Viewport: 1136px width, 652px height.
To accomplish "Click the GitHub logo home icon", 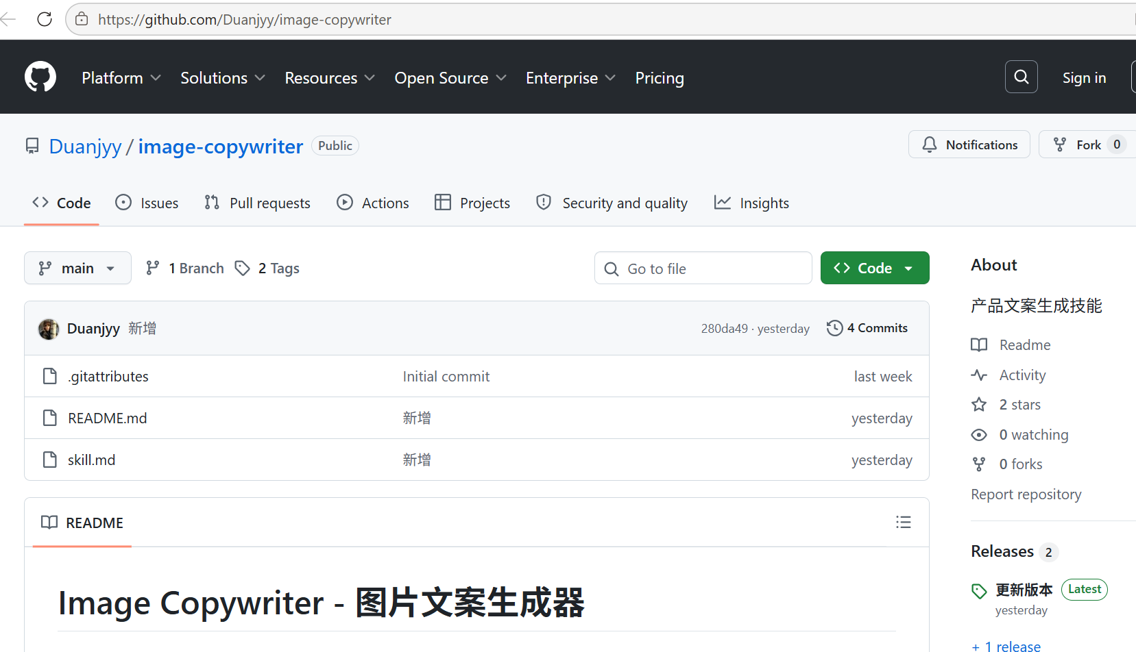I will point(40,77).
